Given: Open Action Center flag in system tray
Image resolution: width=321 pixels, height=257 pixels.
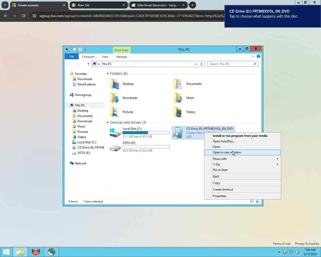Looking at the screenshot, I should (x=285, y=252).
